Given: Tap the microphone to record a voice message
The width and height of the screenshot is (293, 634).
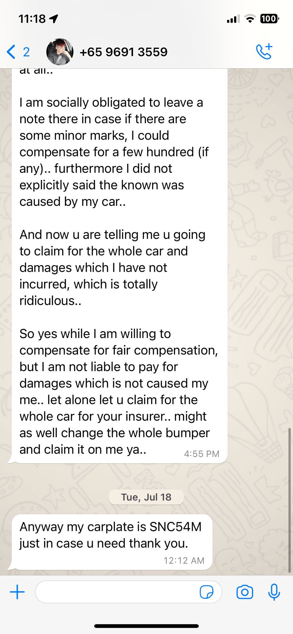Looking at the screenshot, I should [x=274, y=592].
